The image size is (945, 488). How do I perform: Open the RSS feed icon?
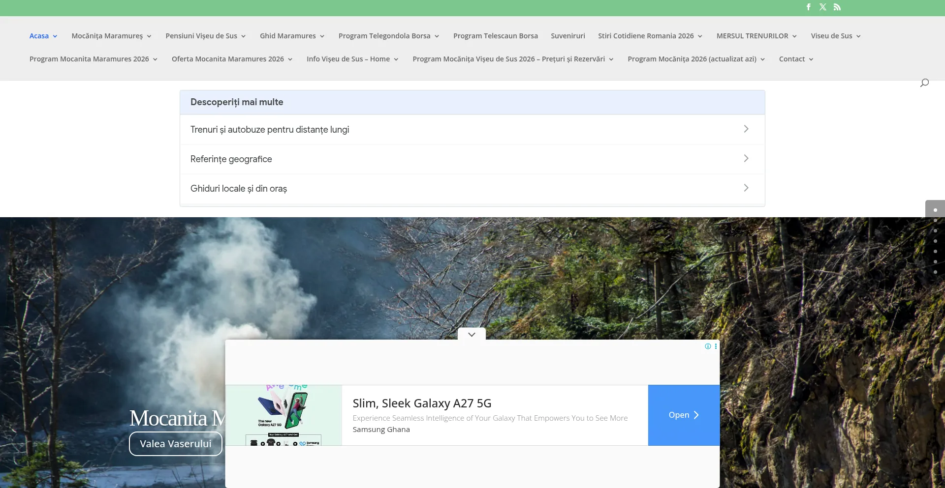click(837, 7)
